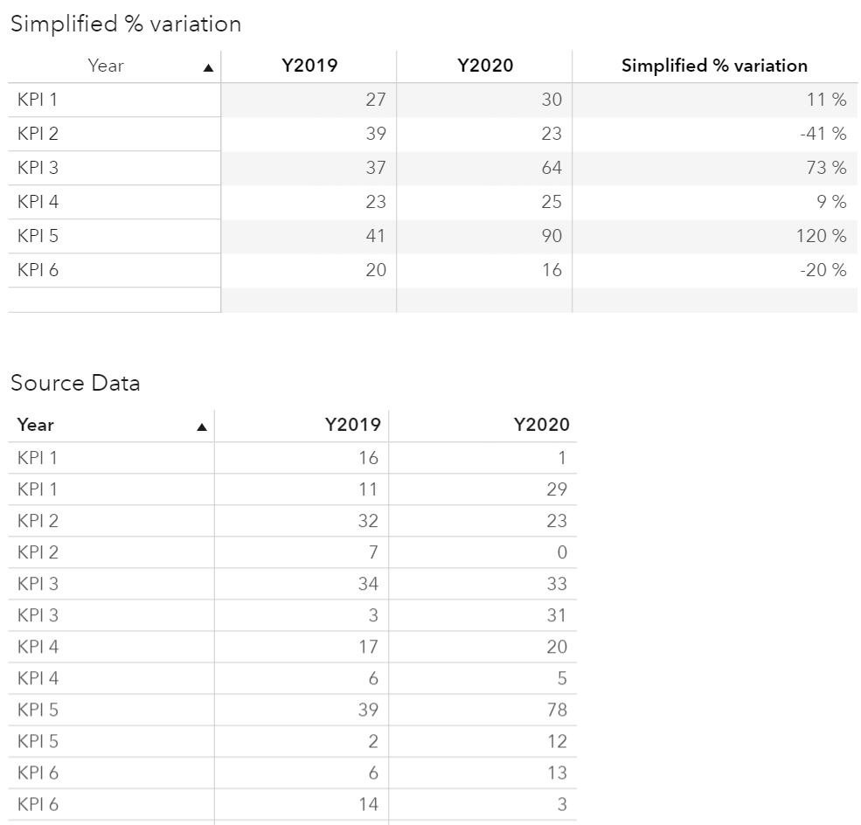Viewport: 861px width, 825px height.
Task: Click the sort arrow in the top table's Year header
Action: coord(208,67)
